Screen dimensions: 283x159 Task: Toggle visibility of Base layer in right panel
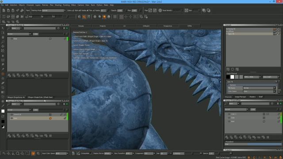[229, 121]
